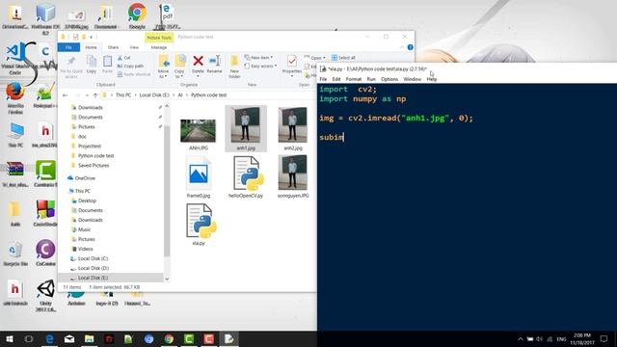Select Local Disk (D:) in navigation pane
This screenshot has width=617, height=347.
pos(94,268)
